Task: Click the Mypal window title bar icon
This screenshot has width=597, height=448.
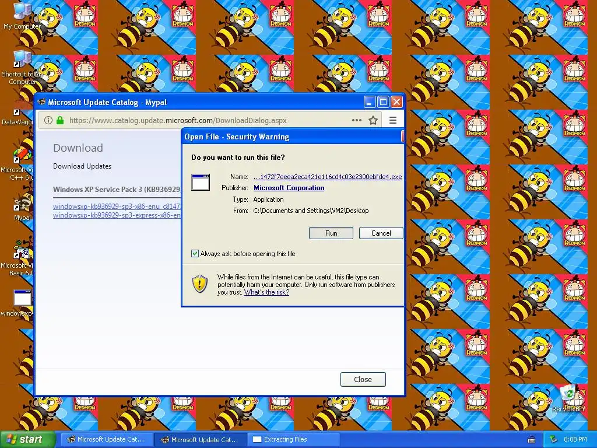Action: [x=42, y=102]
